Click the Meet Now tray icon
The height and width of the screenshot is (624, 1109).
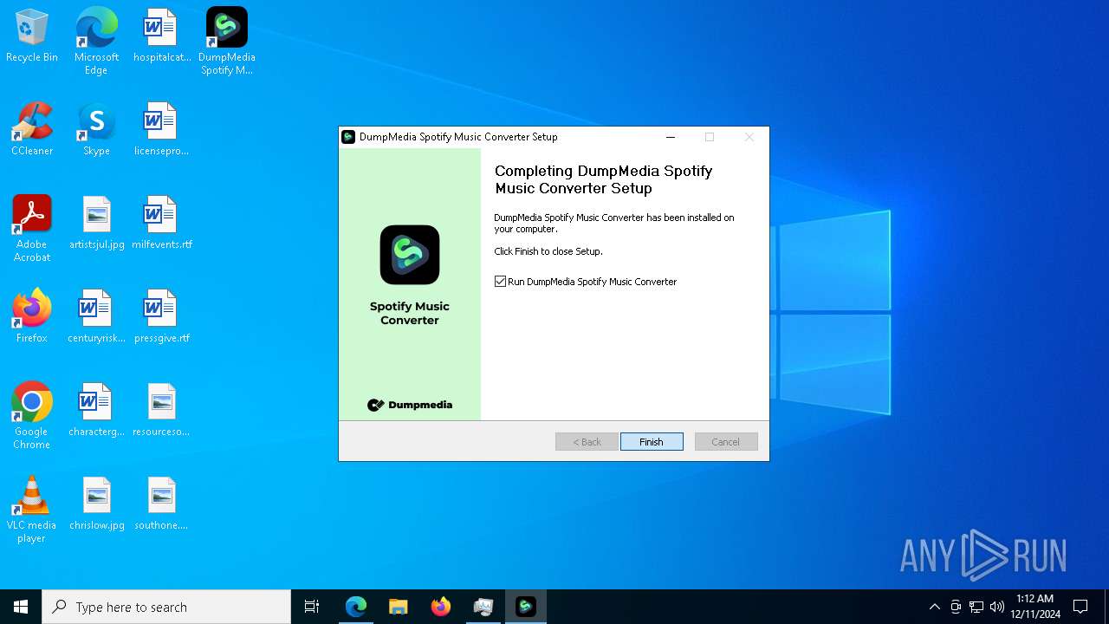click(x=956, y=607)
